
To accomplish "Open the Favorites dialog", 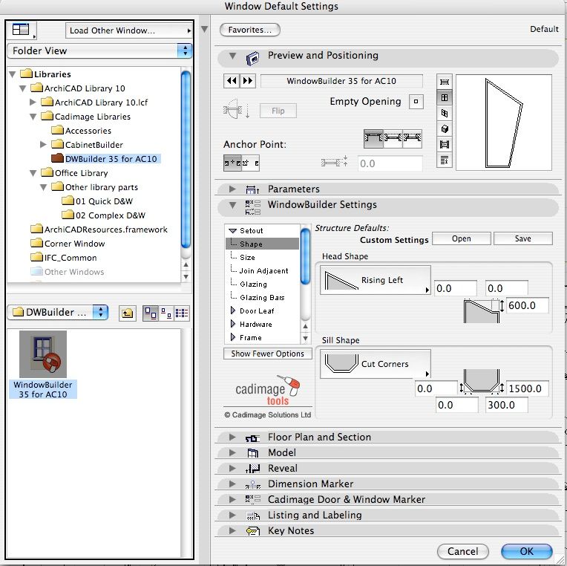I will [x=250, y=30].
